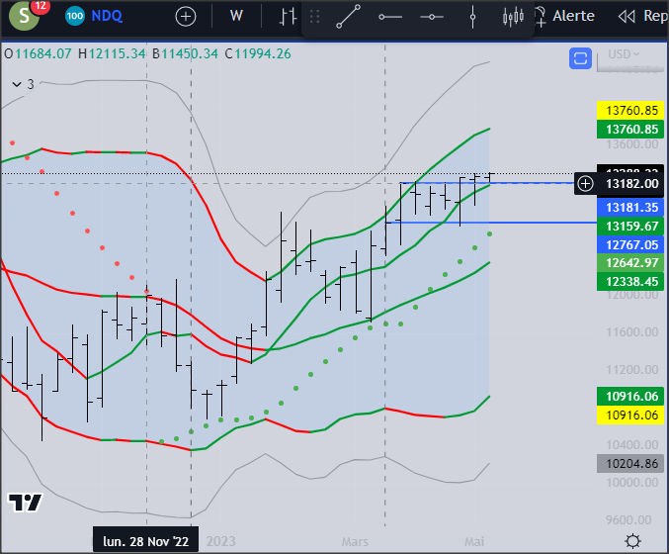Select the horizontal ray drawing tool
669x554 pixels.
[x=390, y=17]
